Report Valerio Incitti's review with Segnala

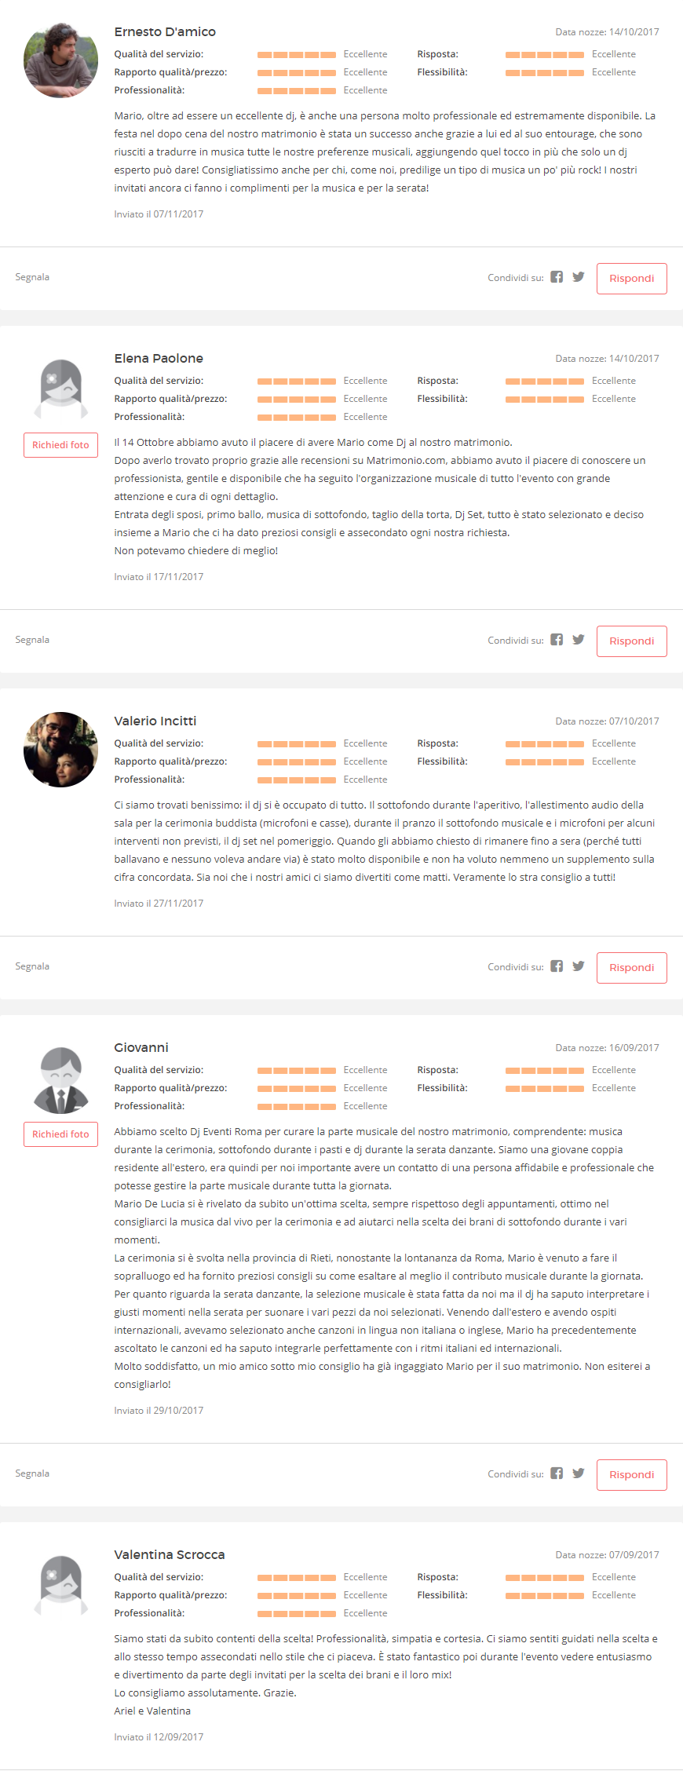[32, 966]
